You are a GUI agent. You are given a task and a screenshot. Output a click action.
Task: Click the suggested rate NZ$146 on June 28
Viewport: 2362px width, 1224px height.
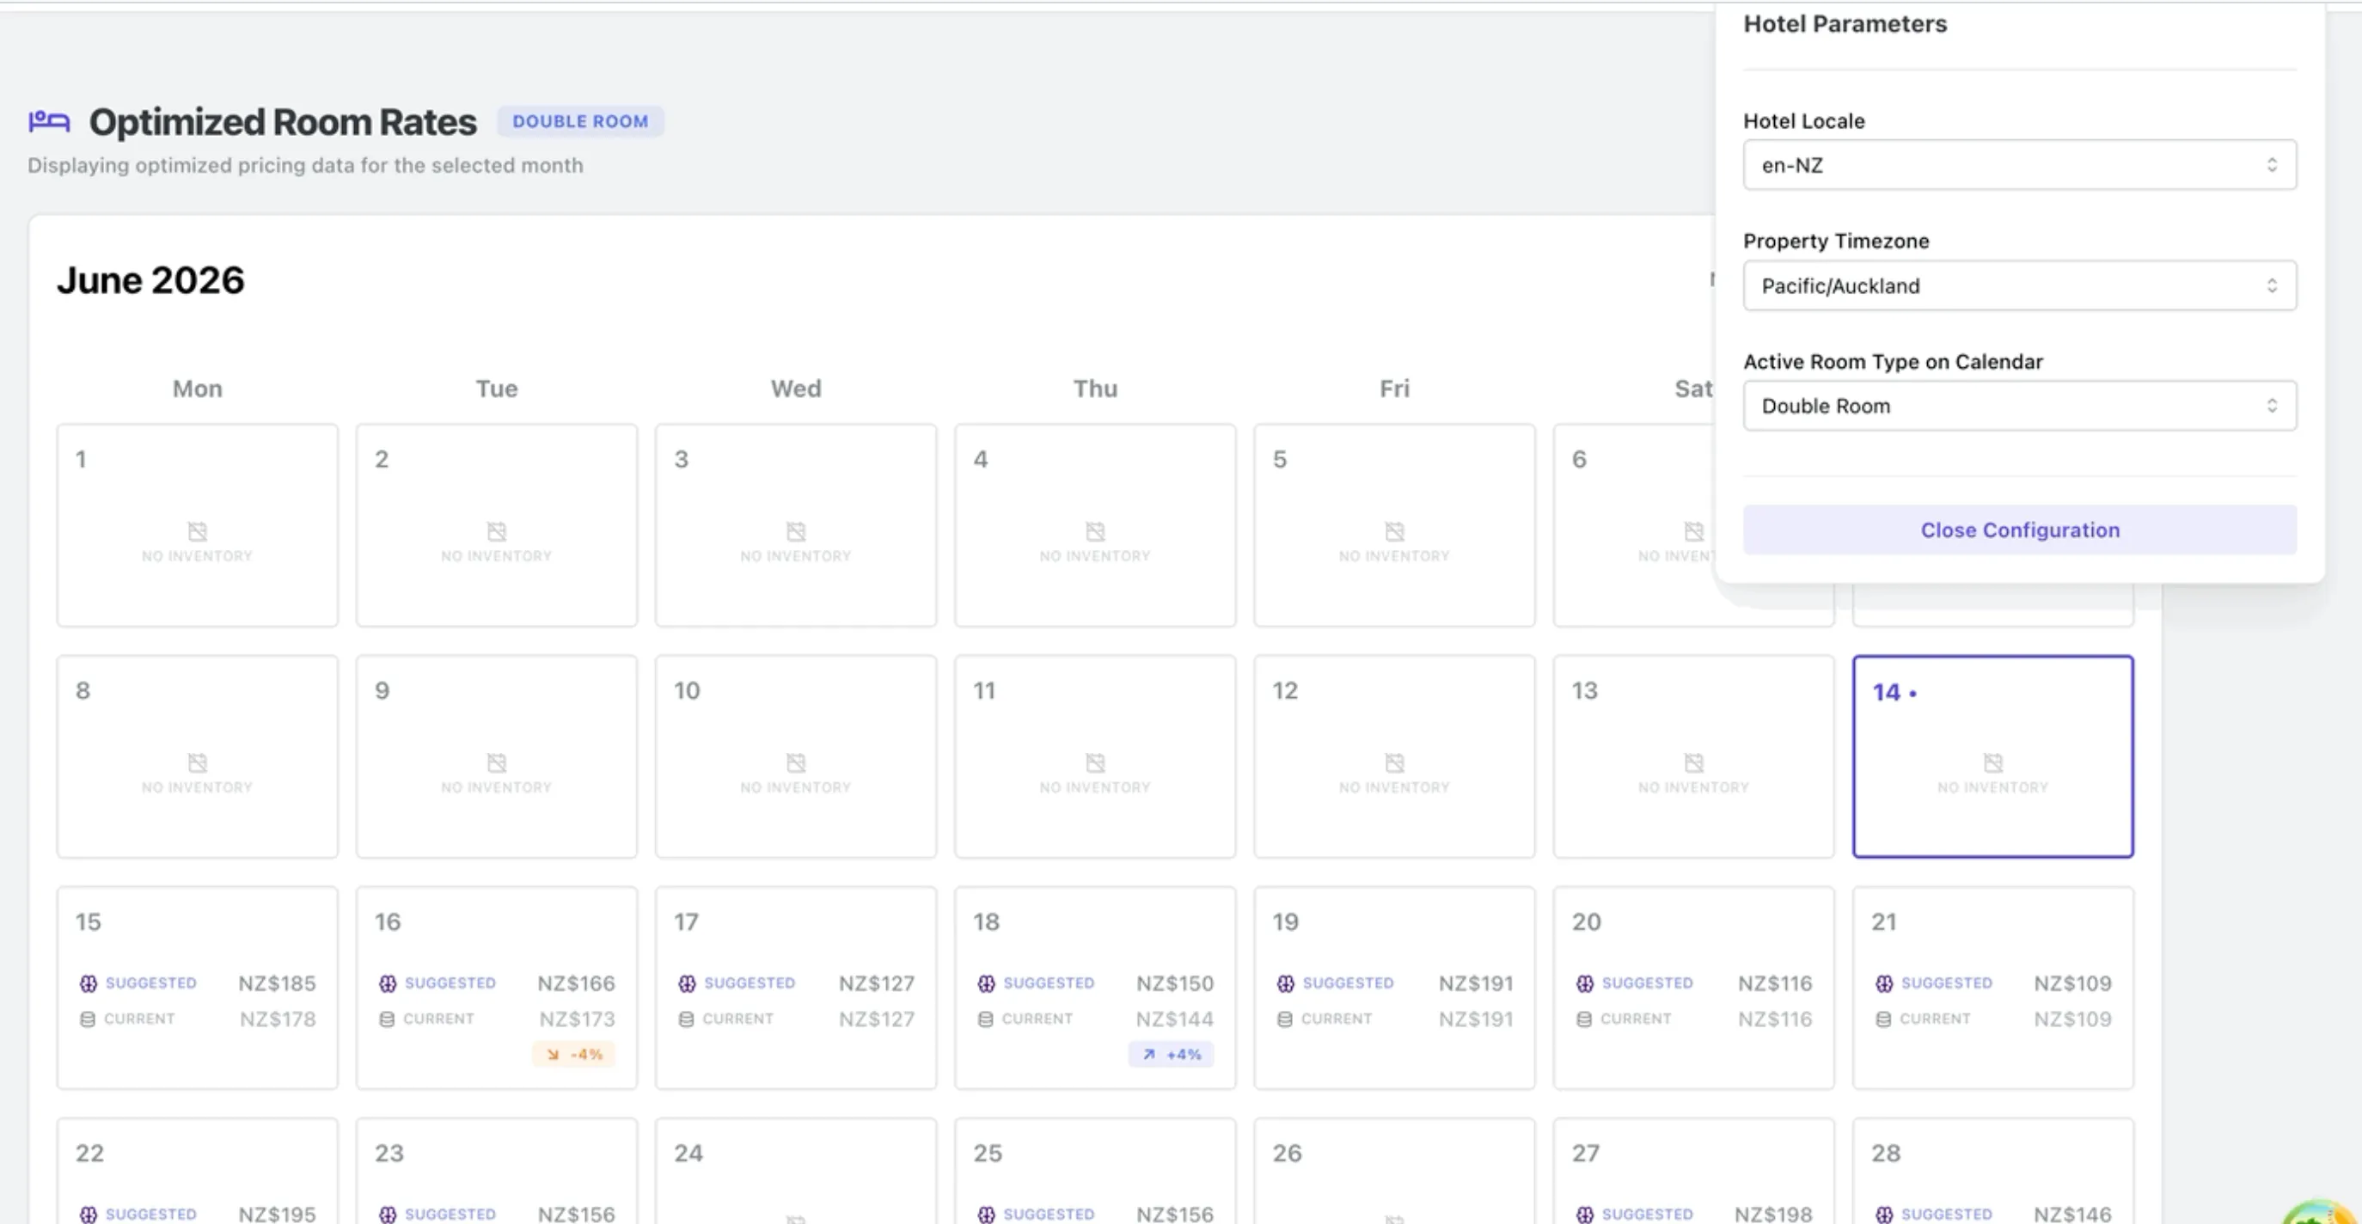click(2072, 1214)
